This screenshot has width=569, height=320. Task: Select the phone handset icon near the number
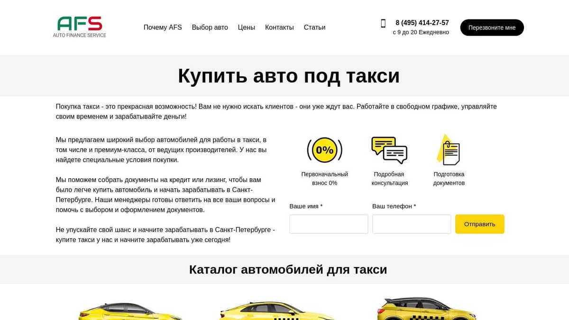point(383,23)
